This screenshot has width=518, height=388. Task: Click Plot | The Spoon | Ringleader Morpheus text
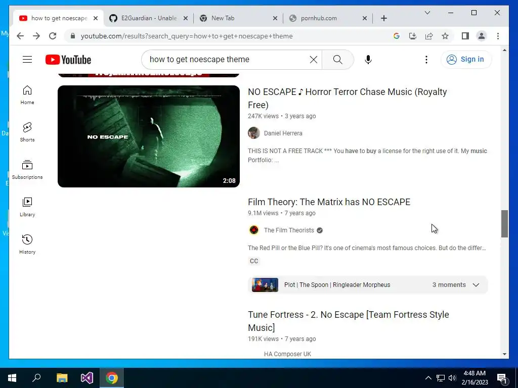tap(337, 285)
